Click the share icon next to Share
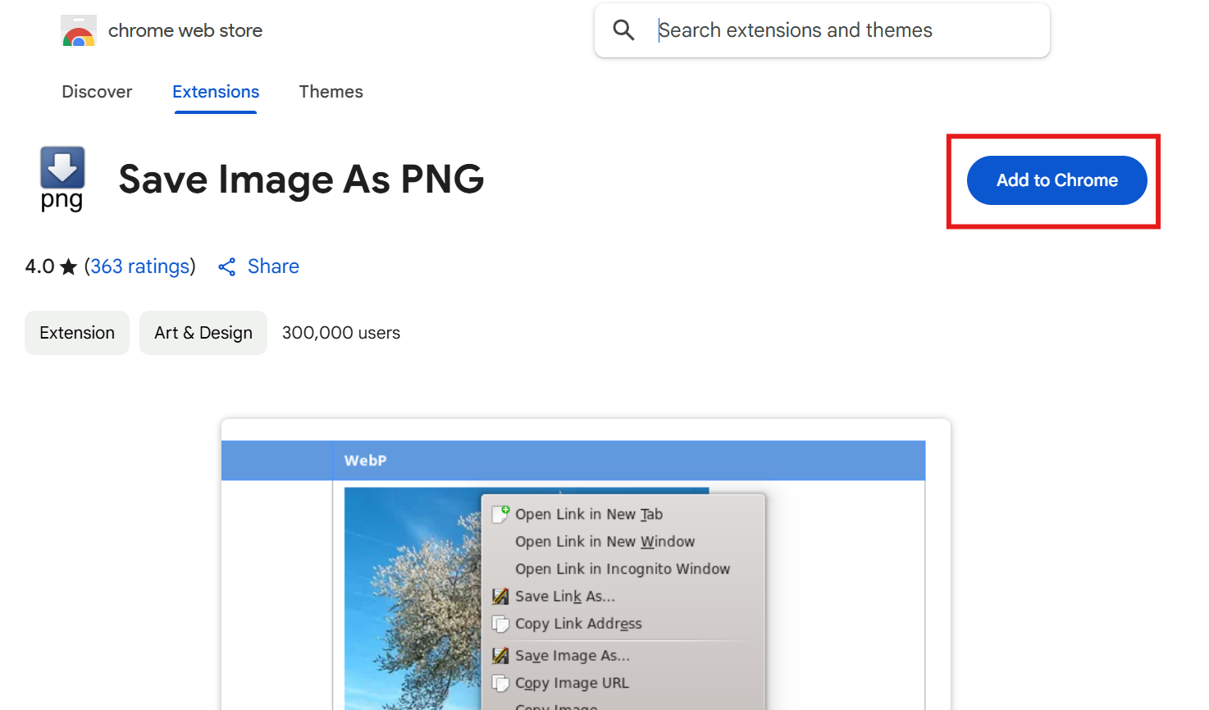This screenshot has width=1209, height=710. pyautogui.click(x=227, y=267)
